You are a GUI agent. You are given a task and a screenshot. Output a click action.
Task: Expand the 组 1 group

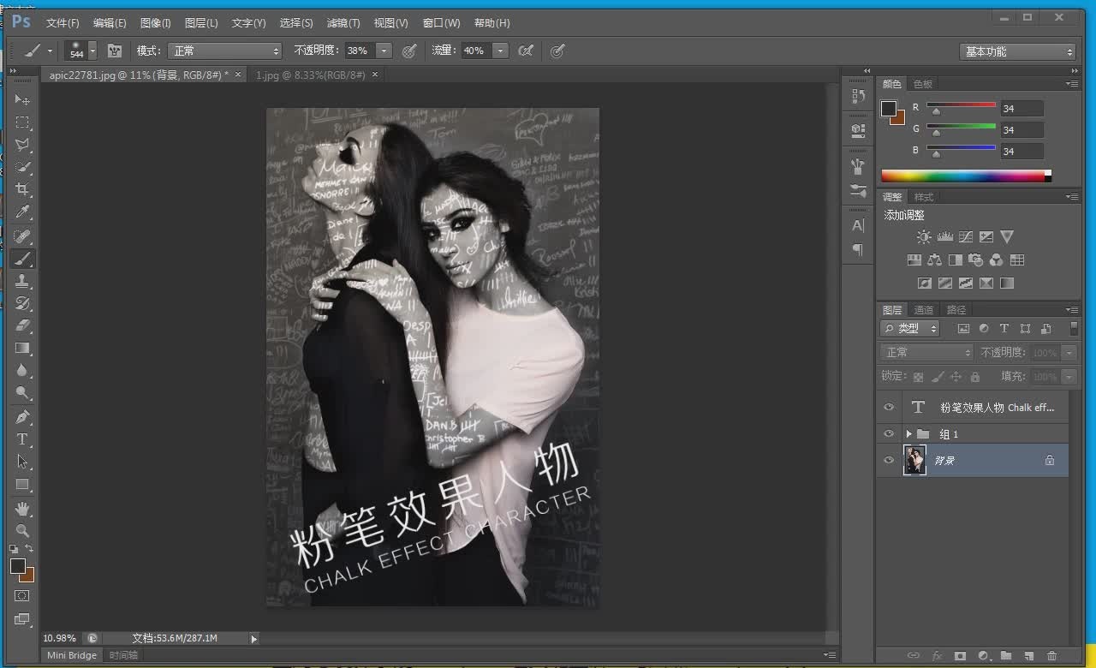point(908,434)
